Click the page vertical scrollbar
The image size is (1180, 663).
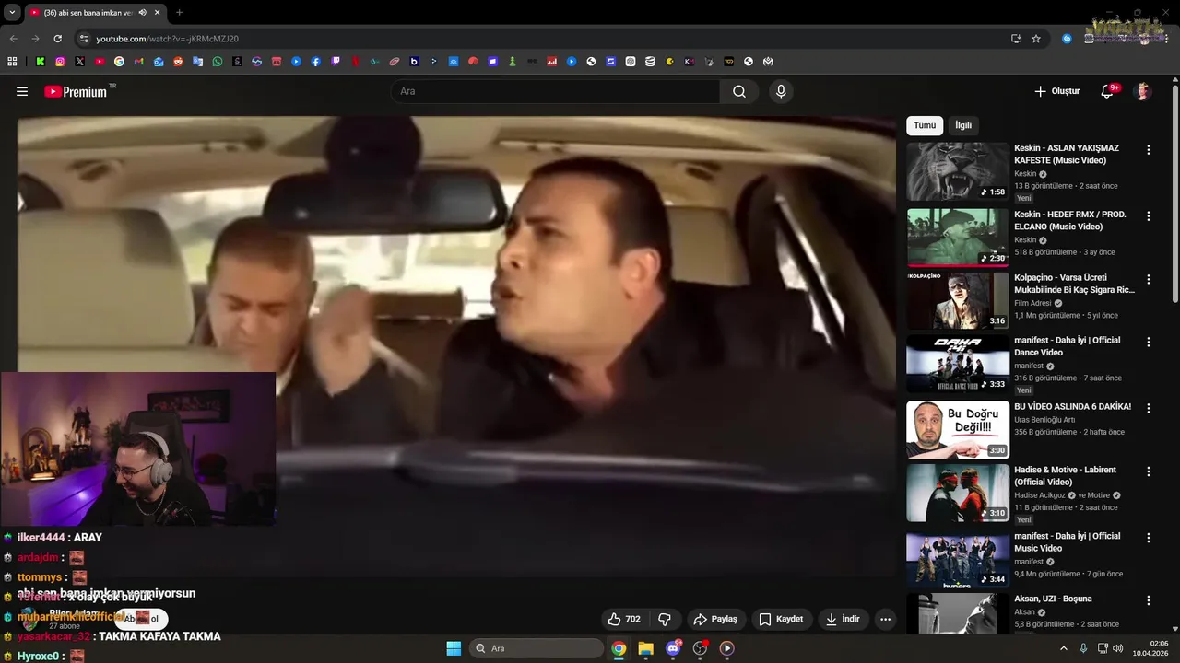[1175, 193]
